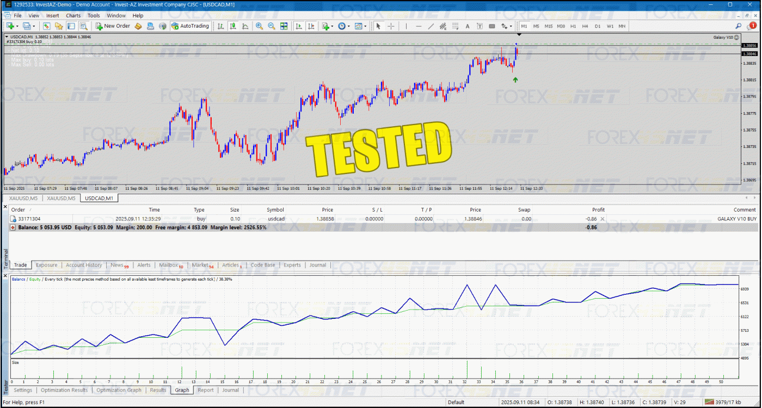Zoom in on the chart
762x408 pixels.
point(259,26)
